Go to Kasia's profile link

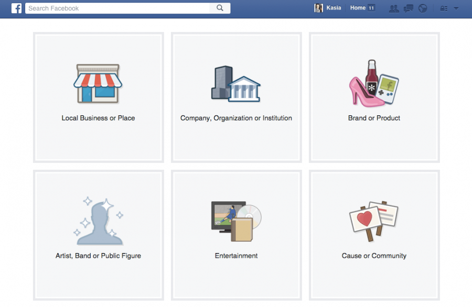[334, 8]
